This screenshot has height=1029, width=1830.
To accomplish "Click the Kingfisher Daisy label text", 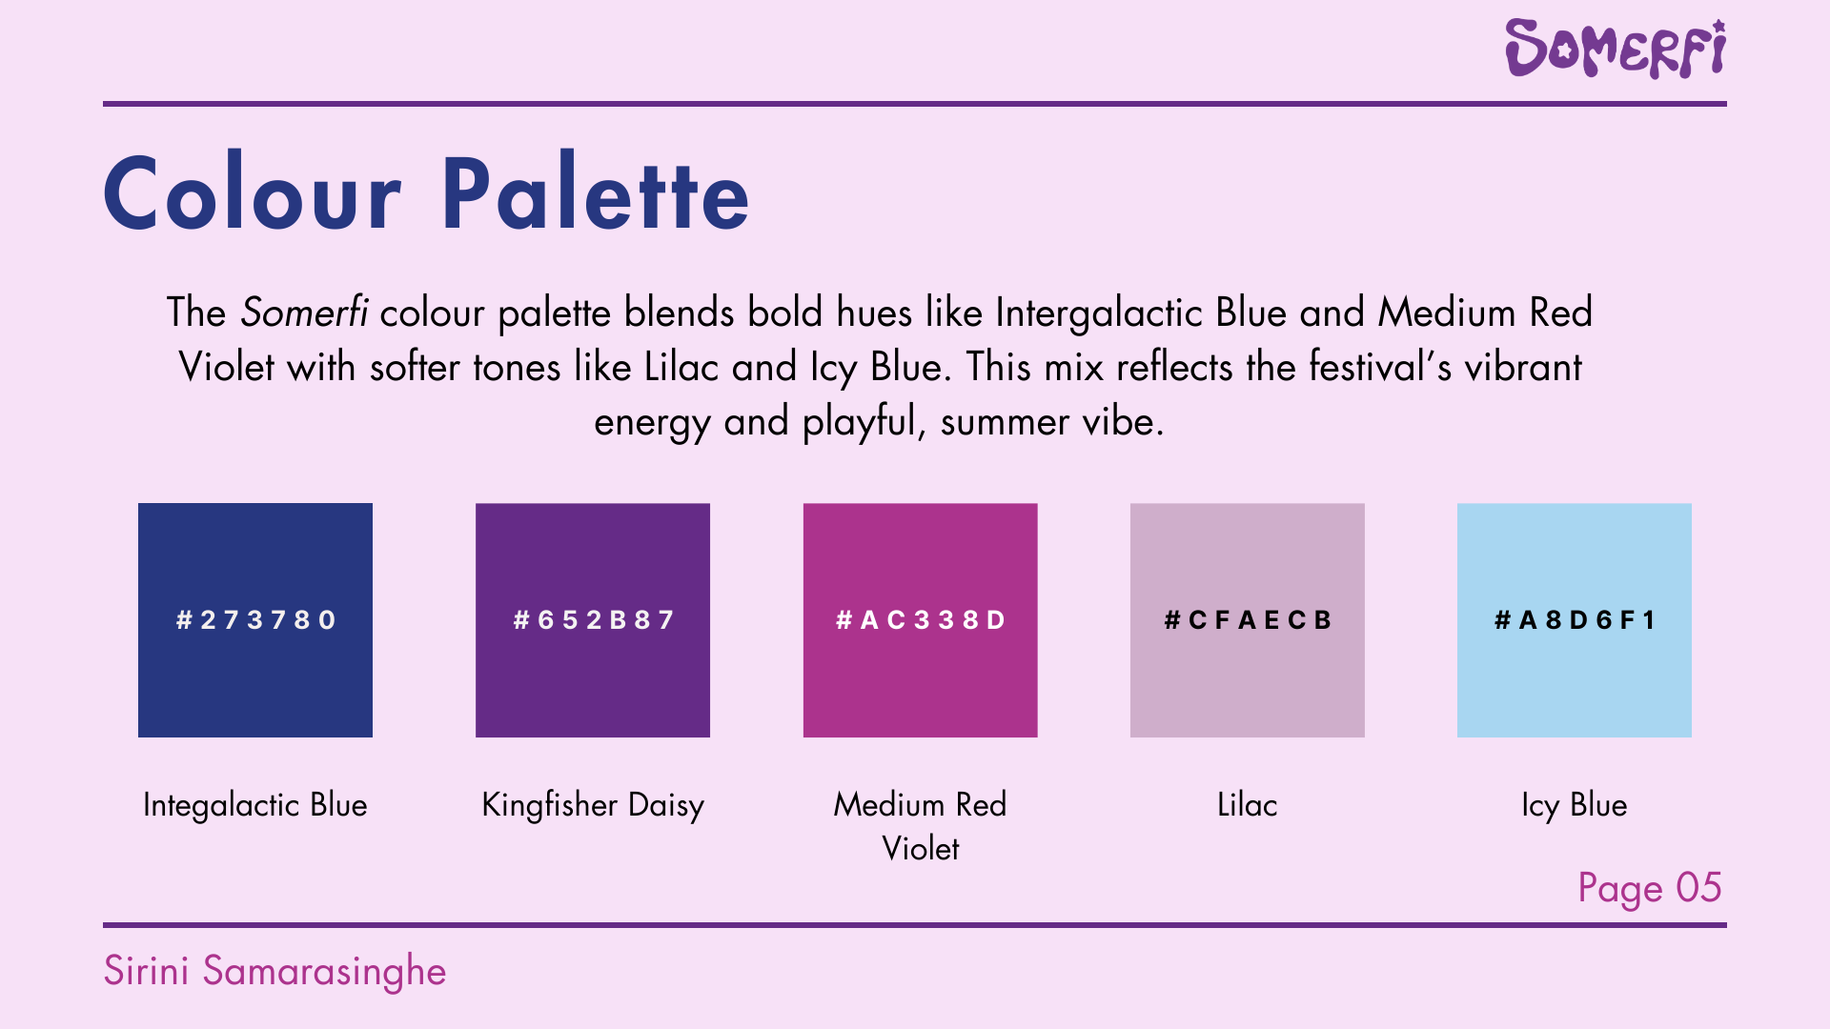I will pos(593,805).
